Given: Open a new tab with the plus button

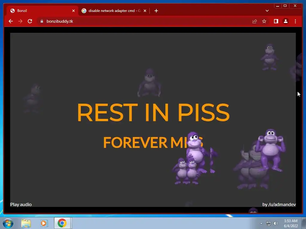Looking at the screenshot, I should [x=156, y=11].
